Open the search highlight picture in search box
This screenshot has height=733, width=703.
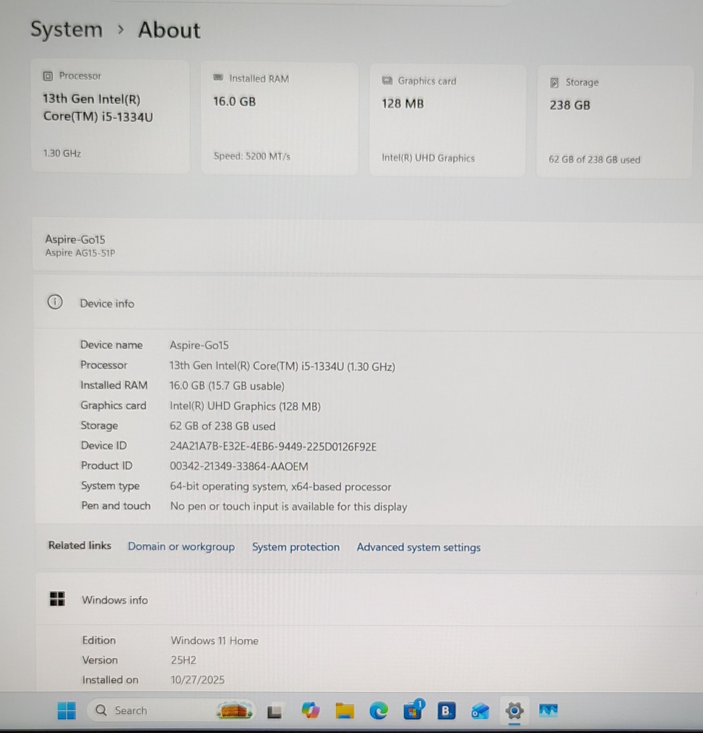[234, 711]
